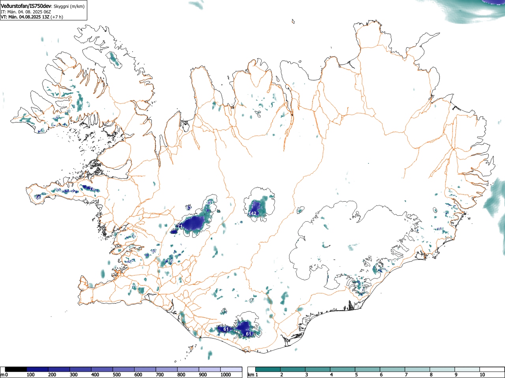Click the "km" unit label on the legend
Viewport: 505px width, 378px height.
251,375
